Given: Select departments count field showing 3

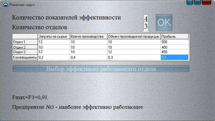Looking at the screenshot, I should pyautogui.click(x=146, y=26).
